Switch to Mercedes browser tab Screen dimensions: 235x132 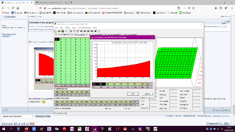coord(51,3)
